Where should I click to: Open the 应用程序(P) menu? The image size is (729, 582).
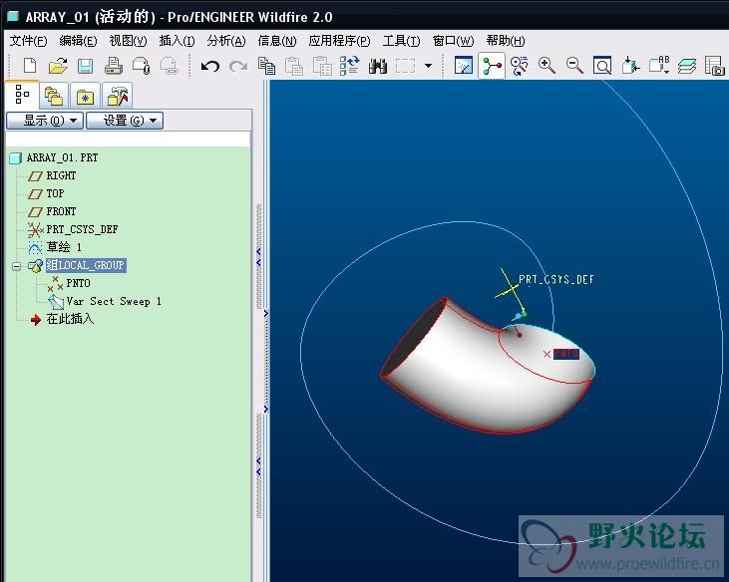tap(339, 41)
